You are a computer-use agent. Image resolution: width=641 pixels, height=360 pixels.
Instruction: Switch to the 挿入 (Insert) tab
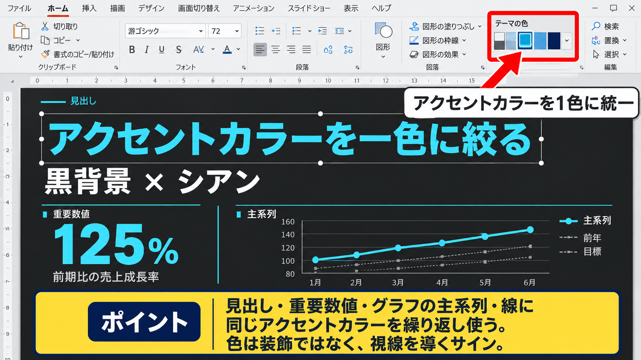coord(89,8)
